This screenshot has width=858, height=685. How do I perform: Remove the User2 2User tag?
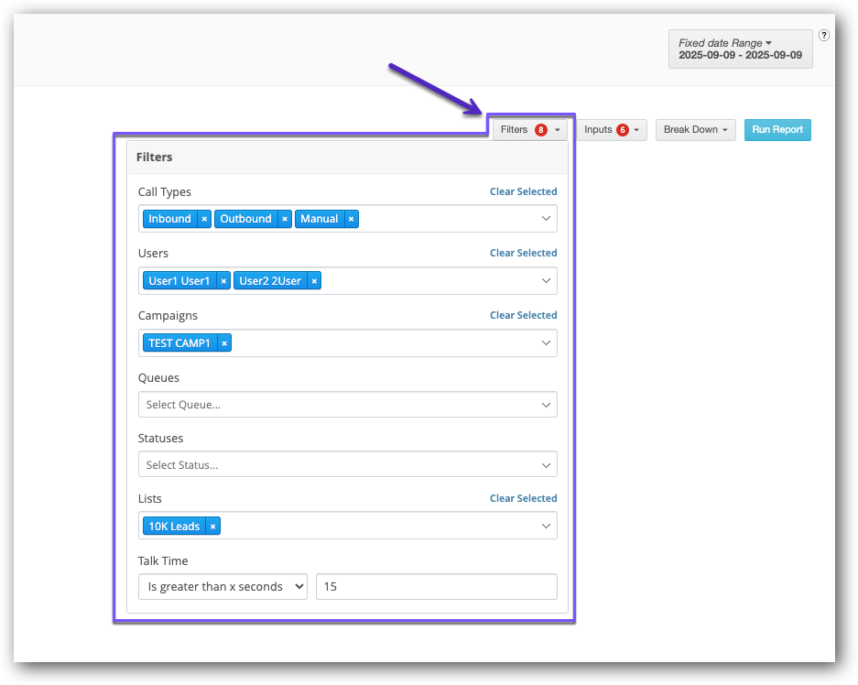click(x=314, y=281)
